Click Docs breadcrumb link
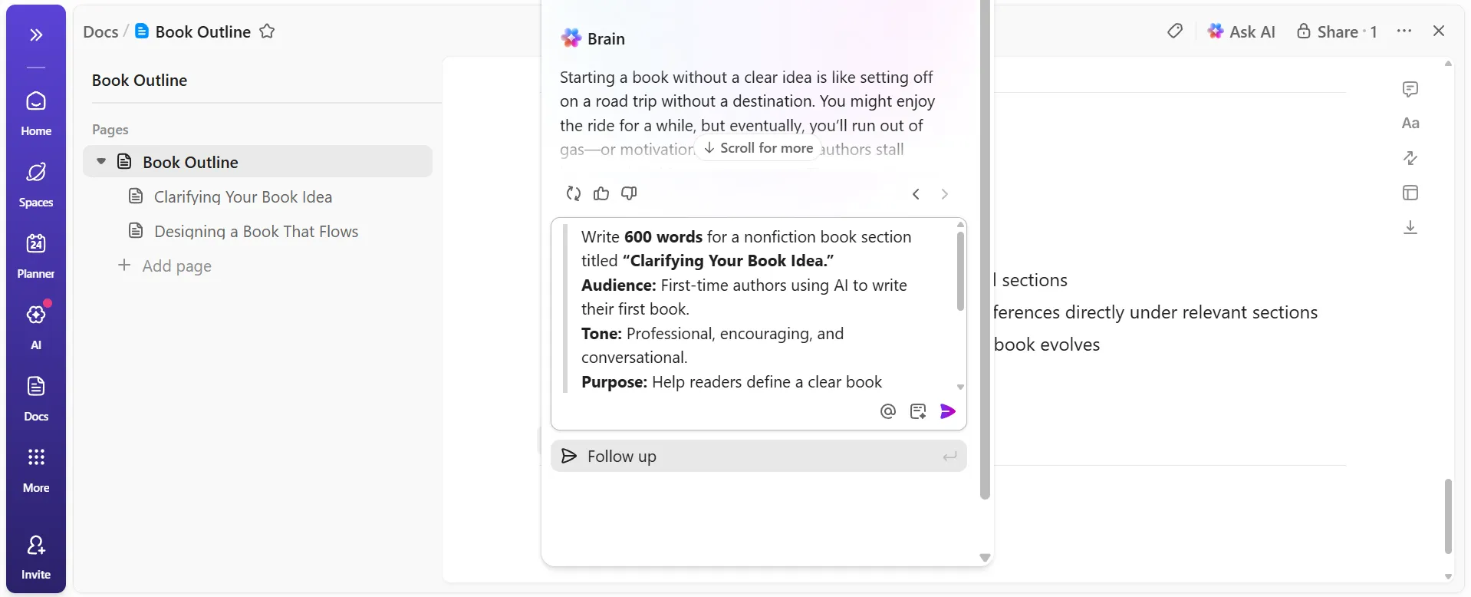 pyautogui.click(x=100, y=31)
